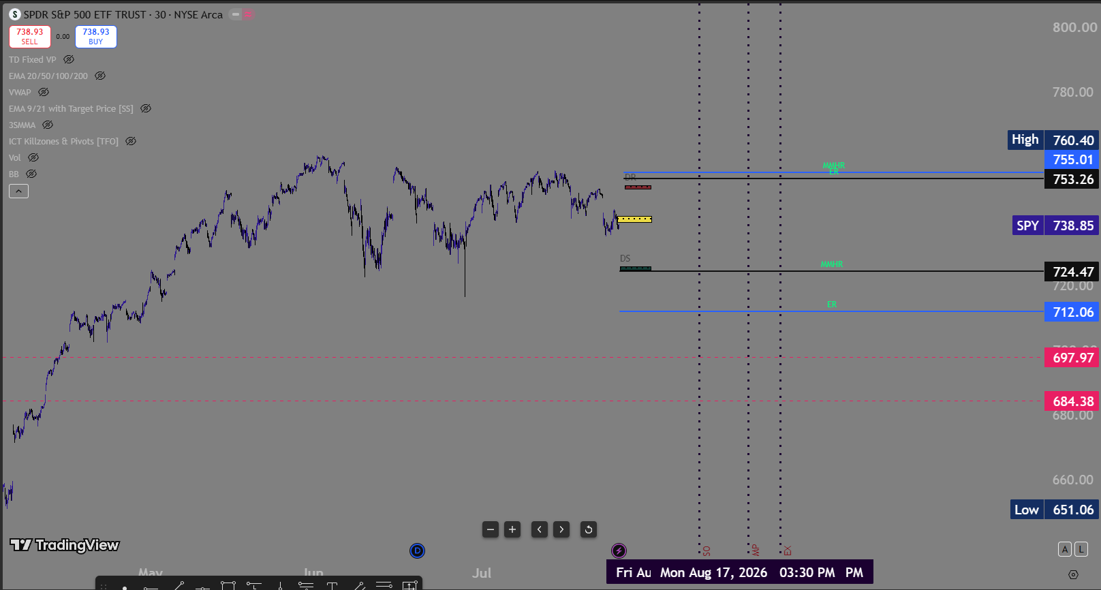Show the TD Fixed VP indicator

tap(69, 59)
